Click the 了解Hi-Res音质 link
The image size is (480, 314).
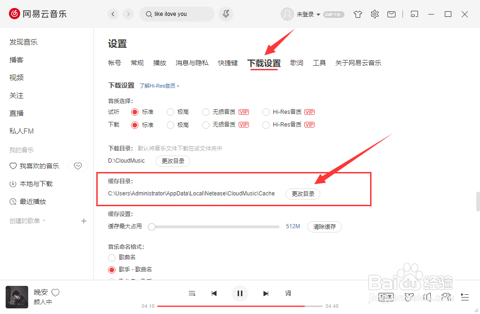click(x=160, y=86)
